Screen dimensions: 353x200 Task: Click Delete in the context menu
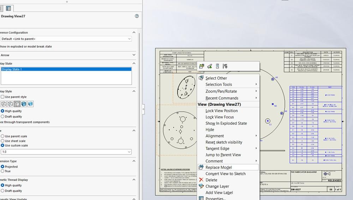[x=211, y=180]
